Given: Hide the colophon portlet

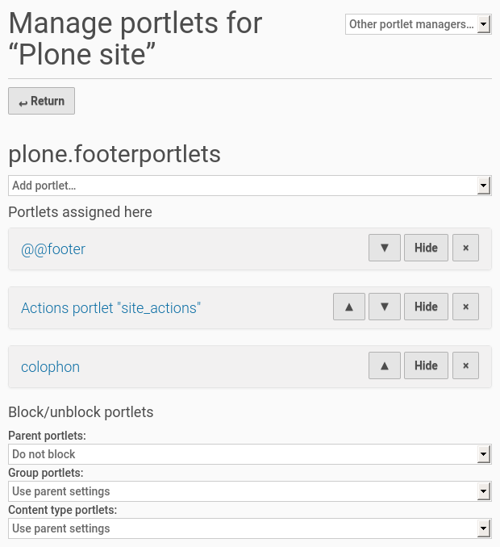Looking at the screenshot, I should click(x=426, y=365).
